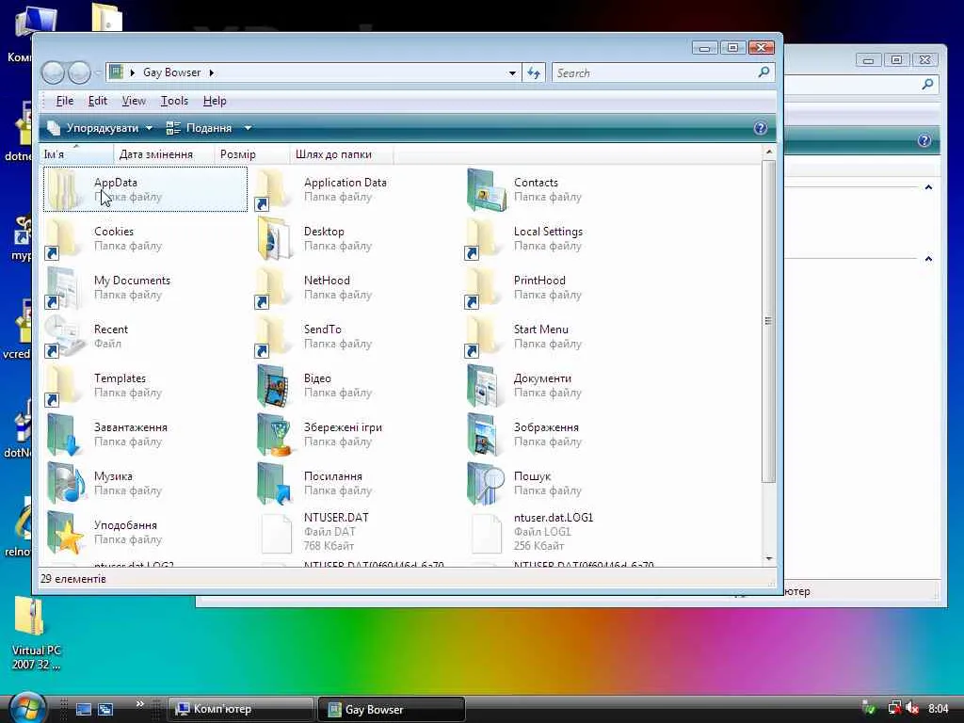Click the Windows Start orb
The image size is (964, 723).
(27, 708)
